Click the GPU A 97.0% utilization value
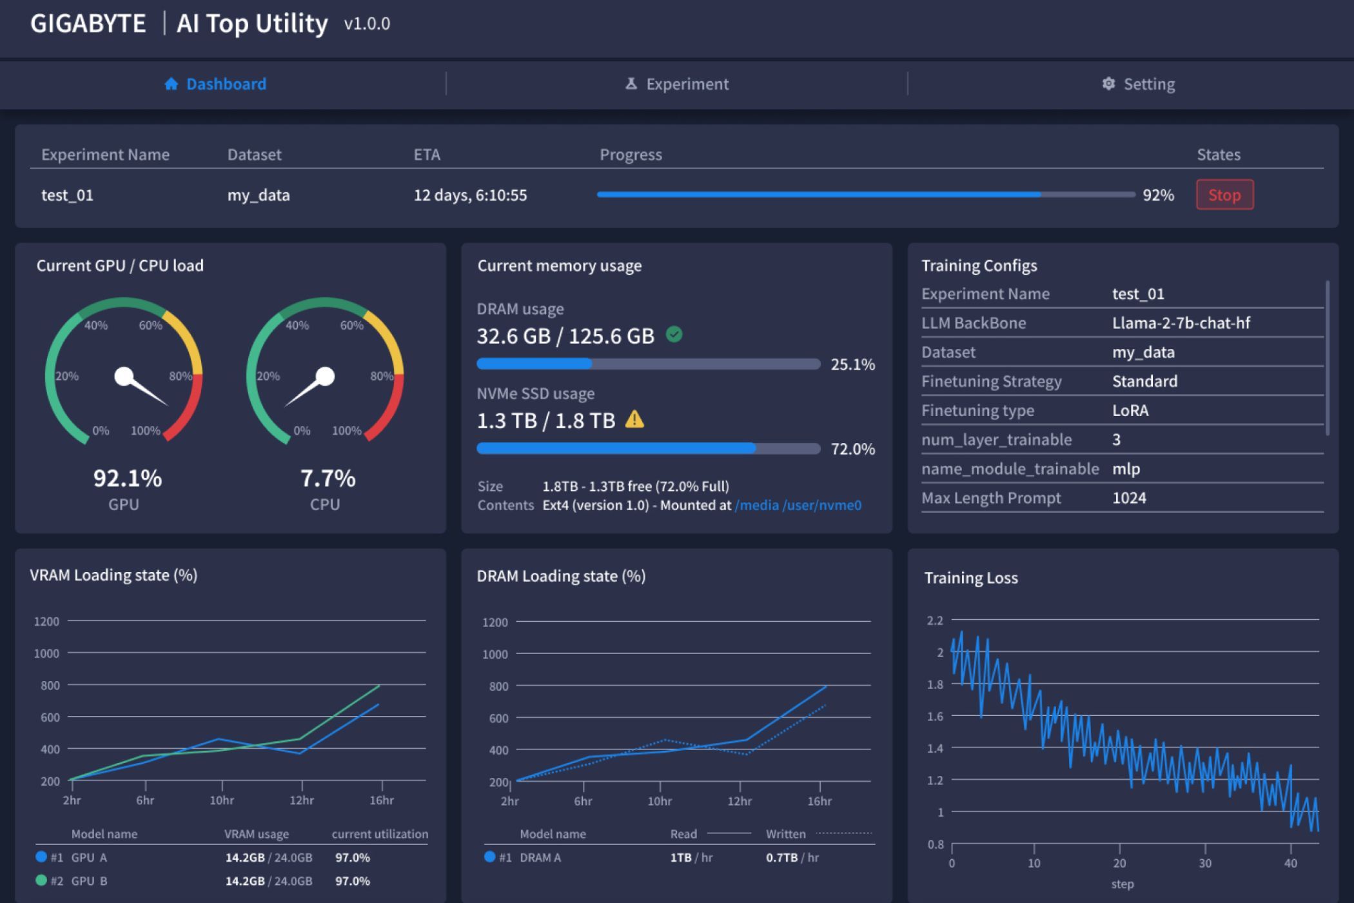Image resolution: width=1354 pixels, height=903 pixels. pos(353,857)
